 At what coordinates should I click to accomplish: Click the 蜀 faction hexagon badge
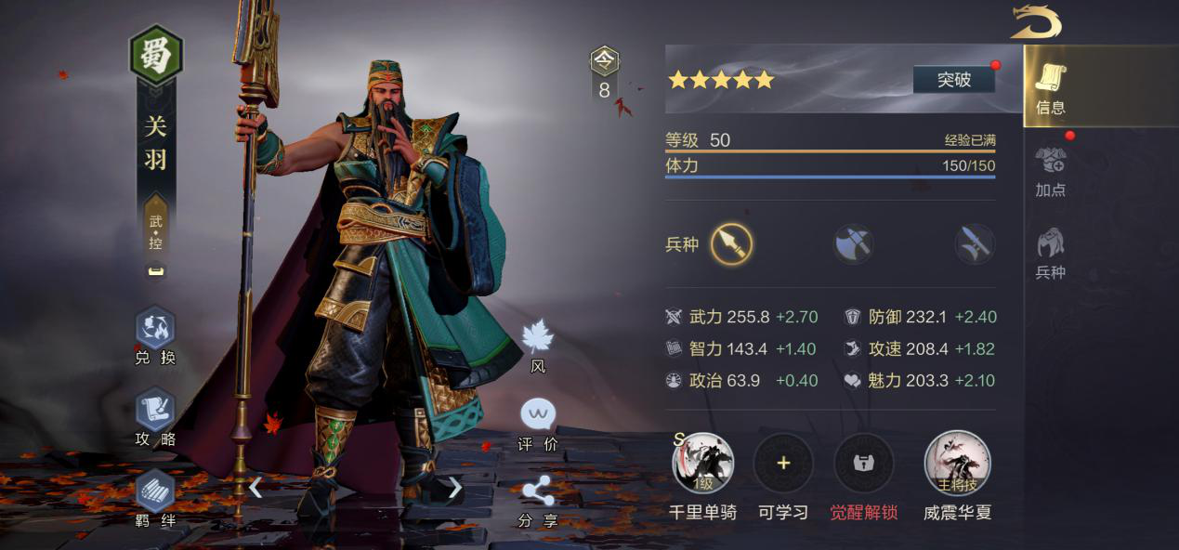[x=156, y=56]
